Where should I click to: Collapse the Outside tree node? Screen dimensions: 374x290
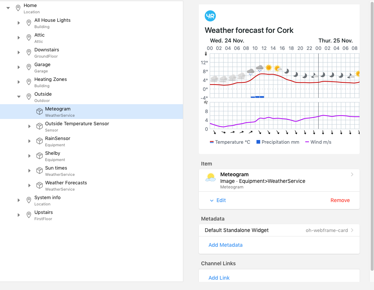click(19, 97)
